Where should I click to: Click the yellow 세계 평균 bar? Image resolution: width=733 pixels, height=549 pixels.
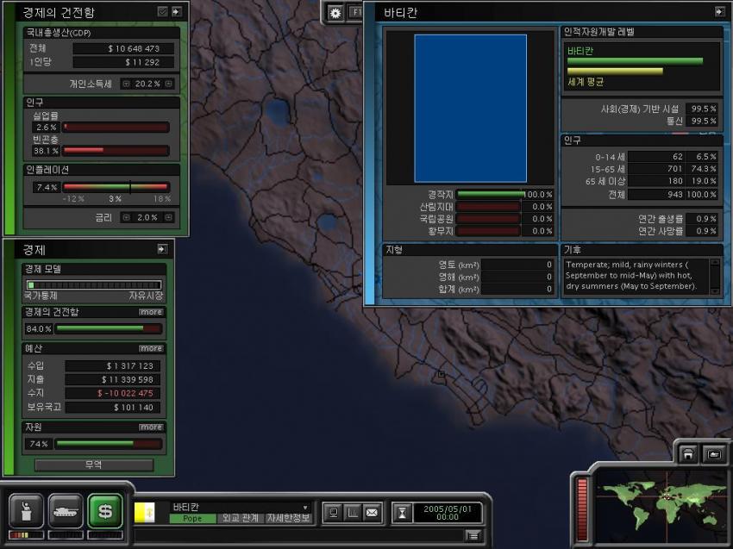(615, 71)
